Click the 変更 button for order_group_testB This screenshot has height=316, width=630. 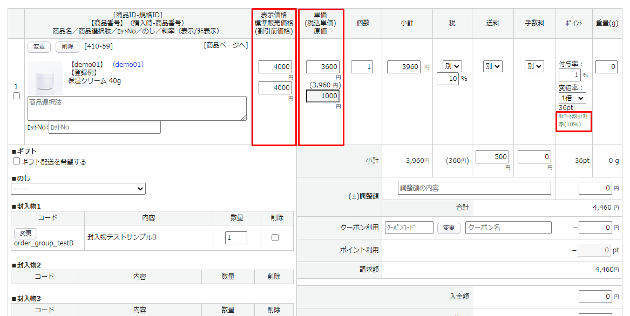[x=25, y=233]
